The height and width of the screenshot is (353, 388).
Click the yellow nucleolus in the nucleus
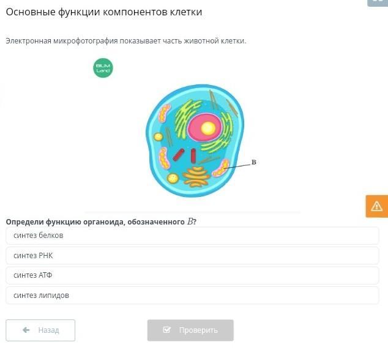[x=208, y=128]
